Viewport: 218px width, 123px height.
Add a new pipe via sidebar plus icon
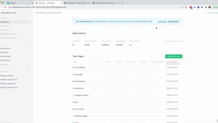29,44
